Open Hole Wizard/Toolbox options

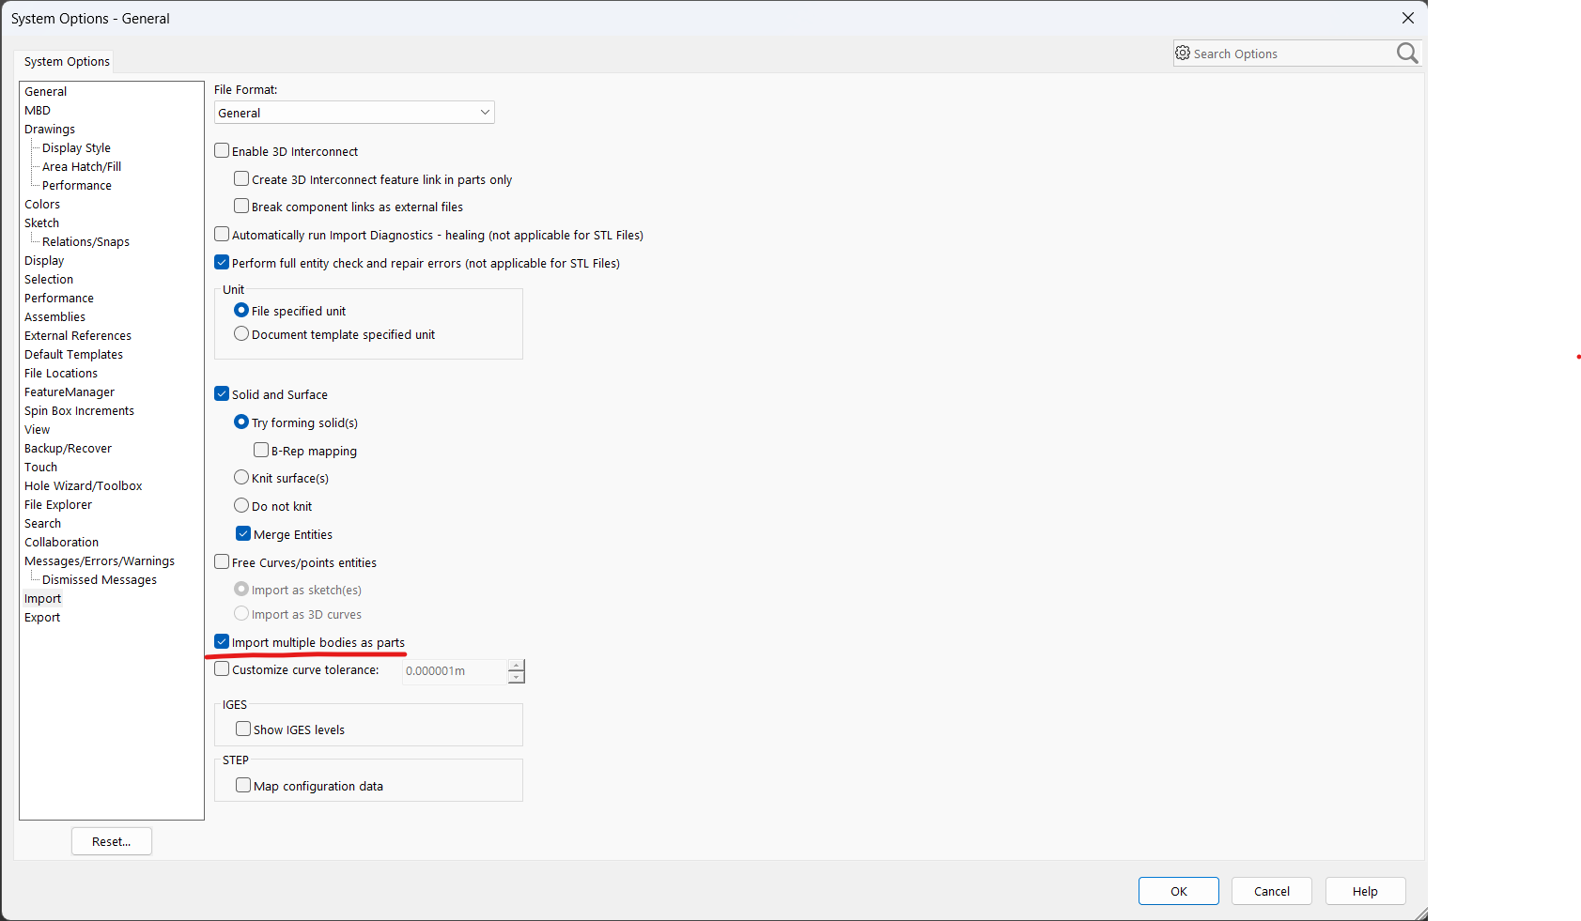pos(84,486)
